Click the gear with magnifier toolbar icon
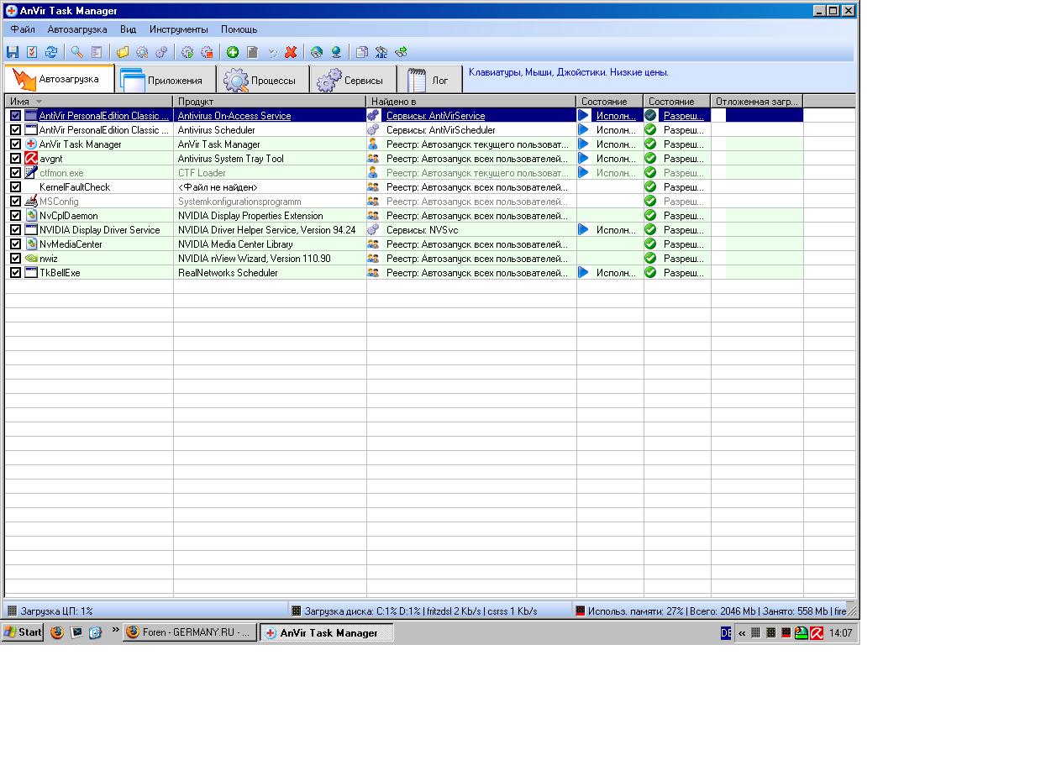 pyautogui.click(x=142, y=52)
